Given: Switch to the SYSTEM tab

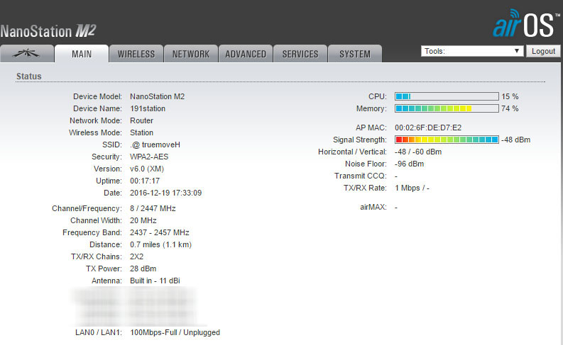Looking at the screenshot, I should click(x=355, y=54).
